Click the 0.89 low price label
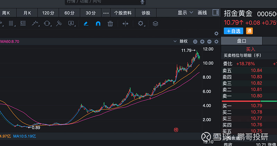Viewport: 277px width, 146px height. [36, 128]
